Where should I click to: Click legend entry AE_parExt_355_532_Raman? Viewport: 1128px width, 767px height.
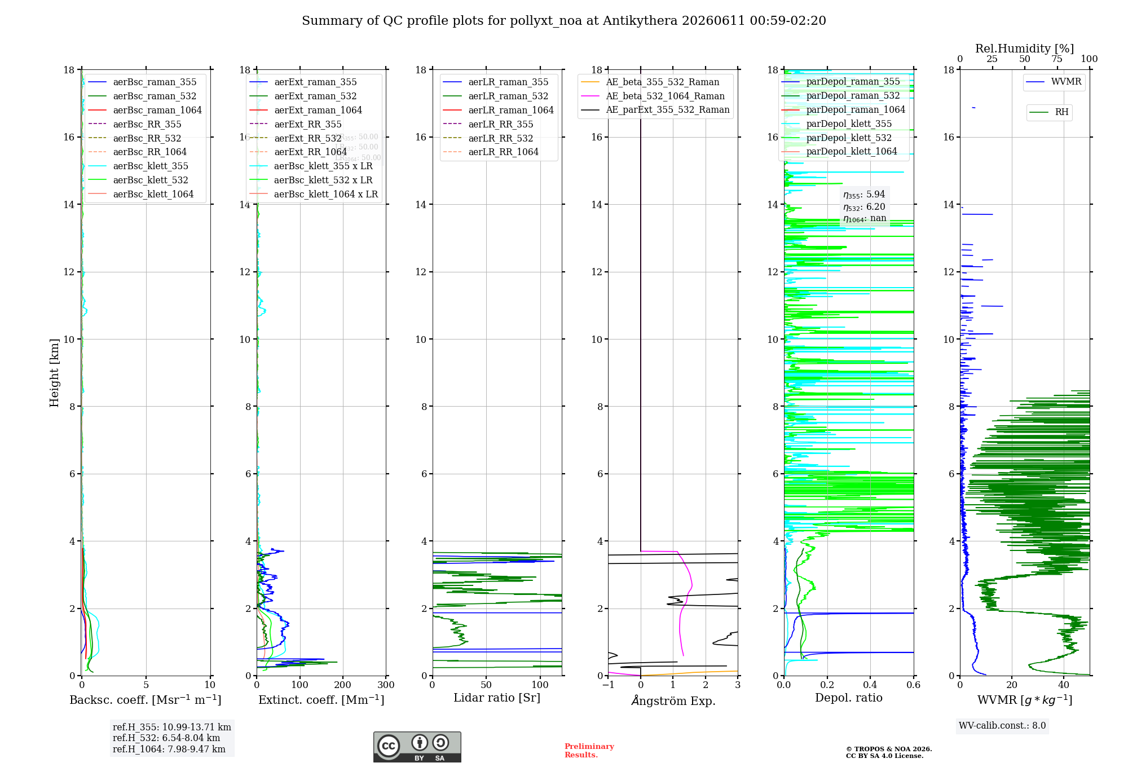(x=655, y=110)
